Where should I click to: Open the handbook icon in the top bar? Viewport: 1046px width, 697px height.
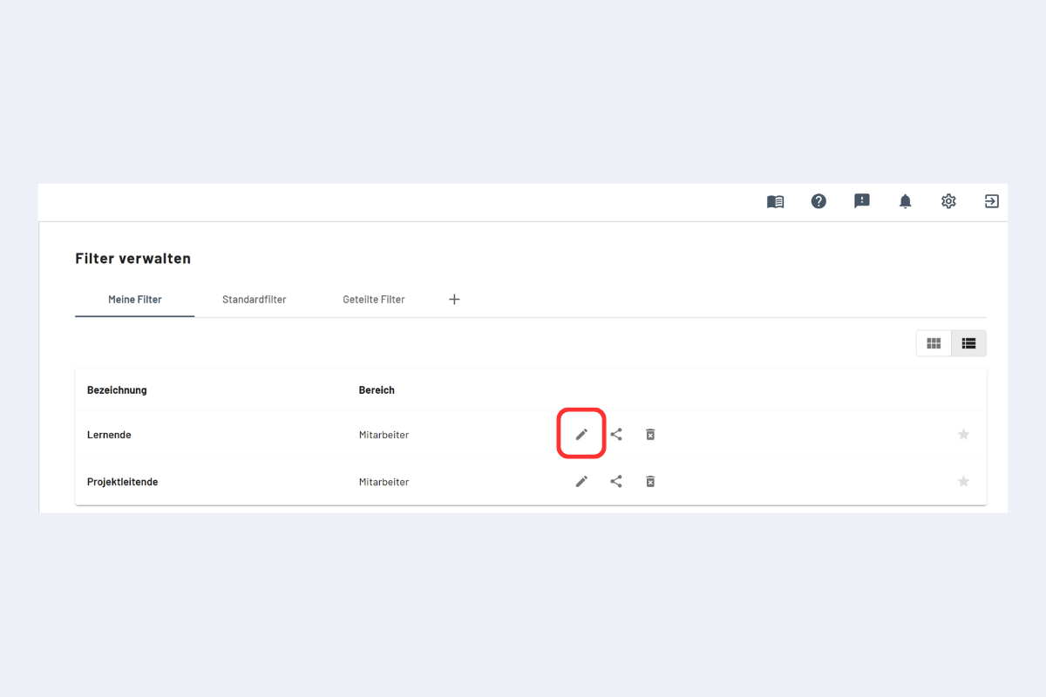click(x=775, y=201)
